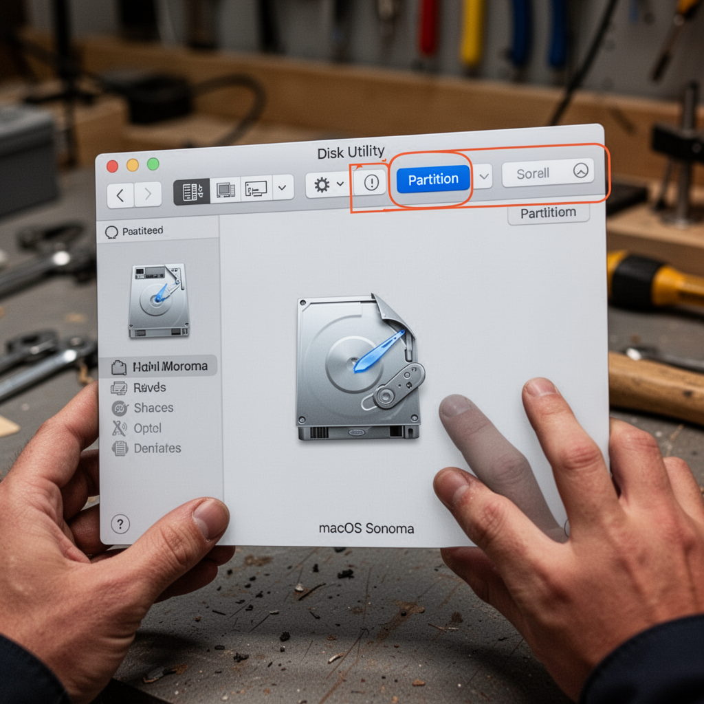Select the hard drive thumbnail in sidebar
Screen dimensions: 704x704
pyautogui.click(x=159, y=300)
